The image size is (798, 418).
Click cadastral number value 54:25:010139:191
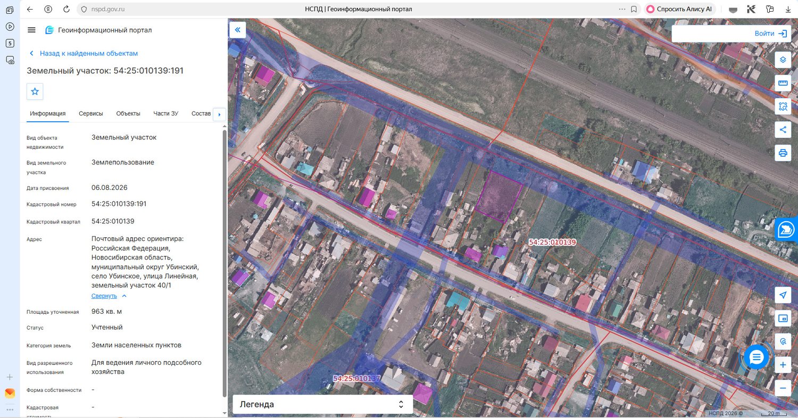click(x=119, y=204)
